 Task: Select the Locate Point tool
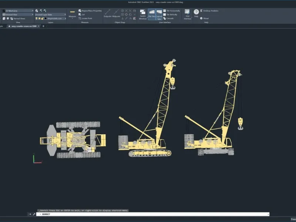click(87, 18)
